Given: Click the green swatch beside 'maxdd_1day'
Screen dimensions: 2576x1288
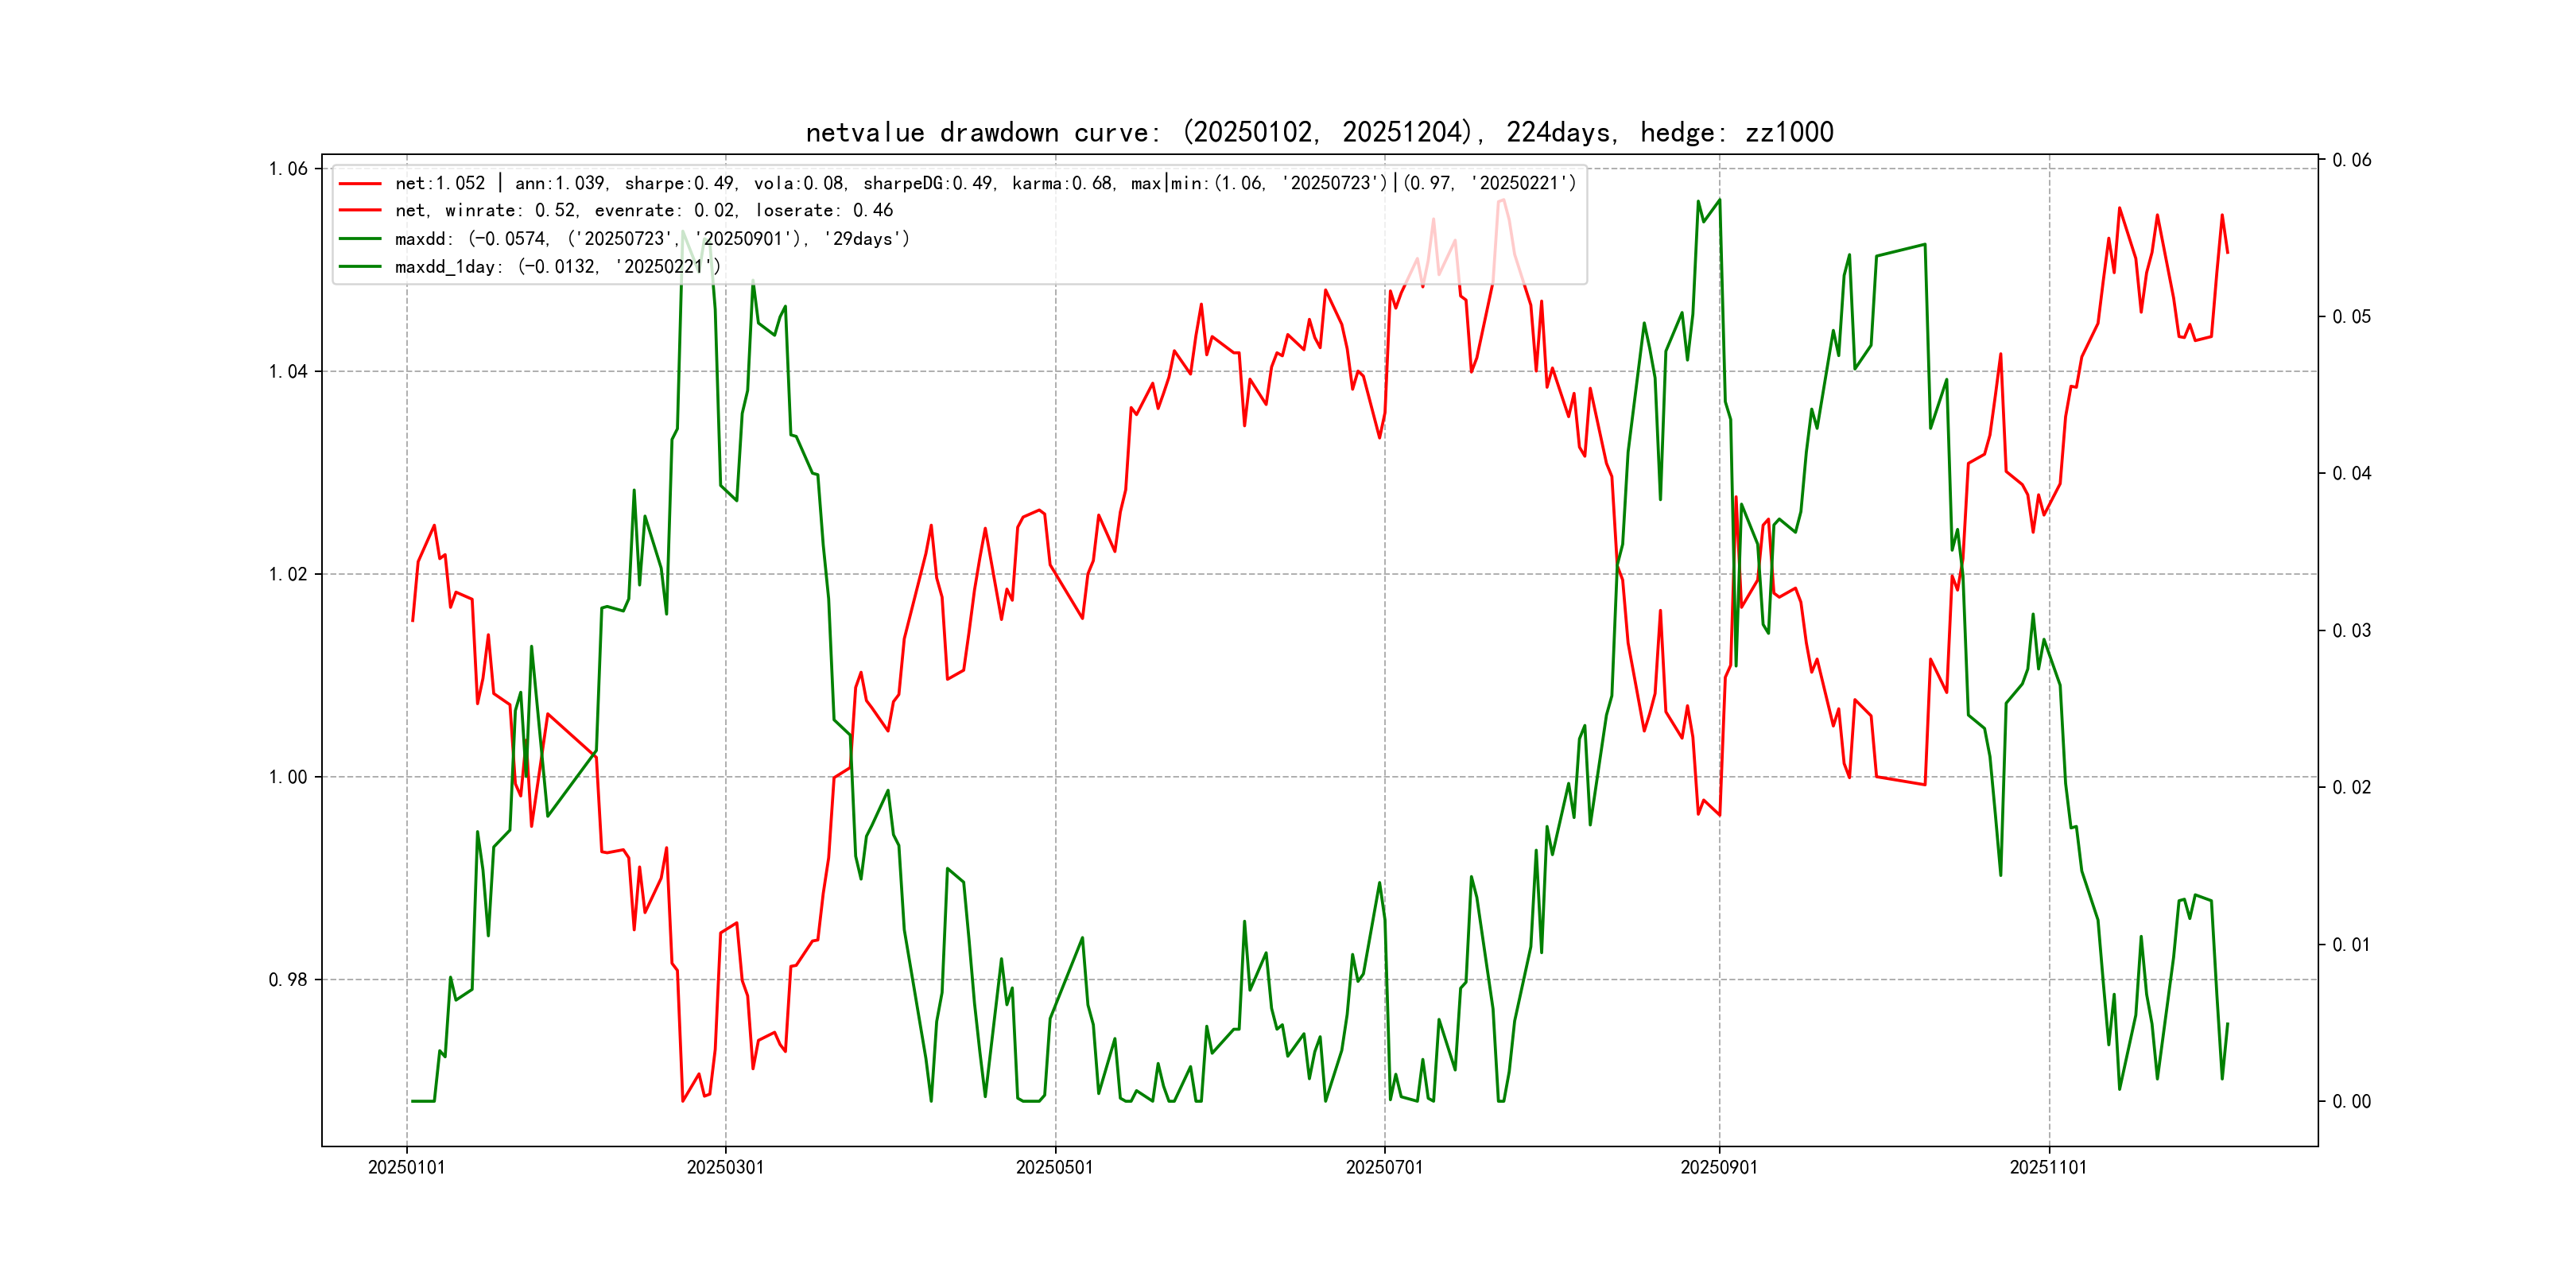Looking at the screenshot, I should (360, 267).
